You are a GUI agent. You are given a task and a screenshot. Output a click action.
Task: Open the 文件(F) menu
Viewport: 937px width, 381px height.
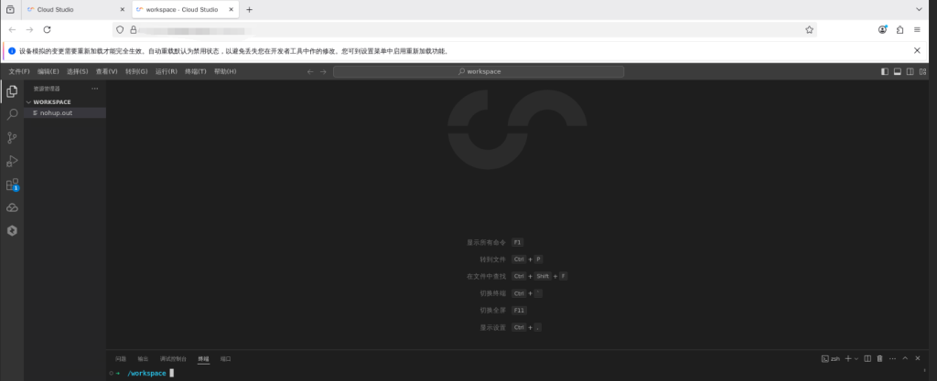(x=19, y=71)
